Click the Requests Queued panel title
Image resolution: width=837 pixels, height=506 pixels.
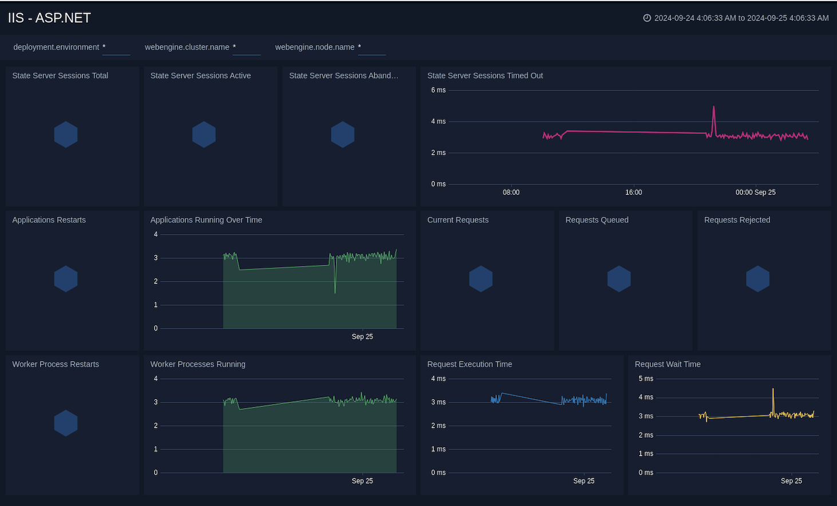tap(597, 220)
